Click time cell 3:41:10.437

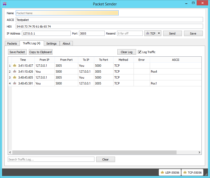[x=23, y=66]
